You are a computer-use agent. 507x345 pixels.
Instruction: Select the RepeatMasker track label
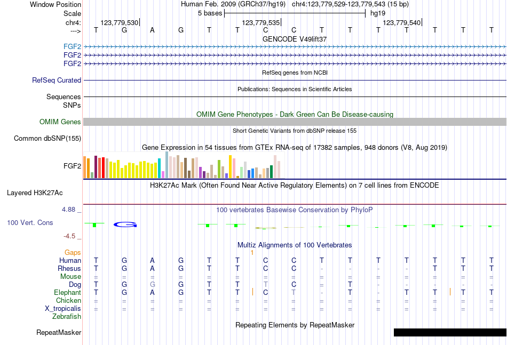pos(59,332)
